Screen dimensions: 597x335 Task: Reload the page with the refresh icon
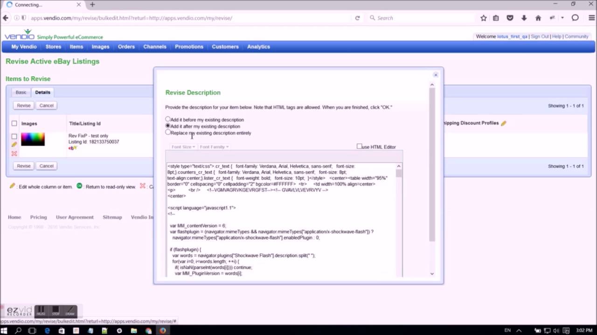[x=357, y=18]
